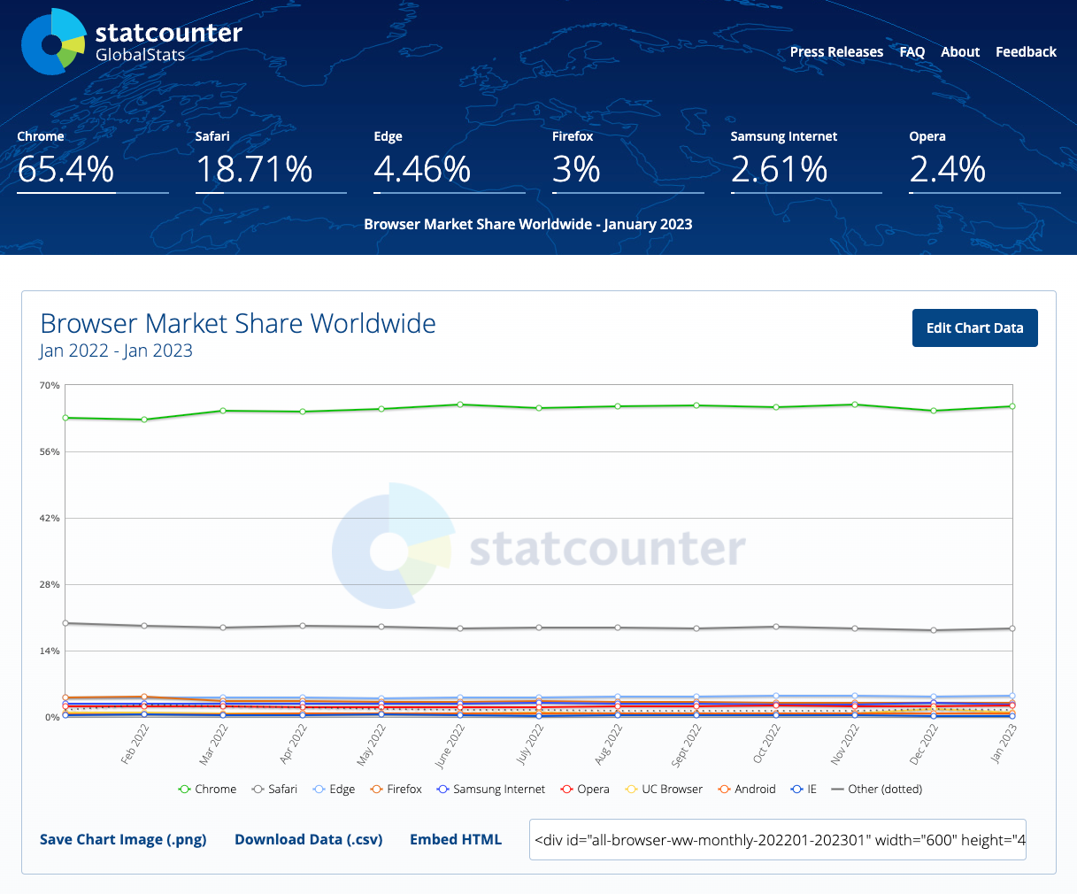This screenshot has width=1077, height=894.
Task: Click the statcounter GlobalStats logo
Action: coord(131,42)
